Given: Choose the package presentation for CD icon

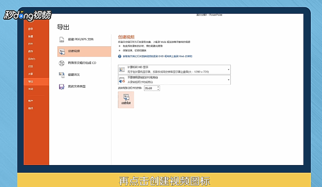Looking at the screenshot, I should coord(61,63).
